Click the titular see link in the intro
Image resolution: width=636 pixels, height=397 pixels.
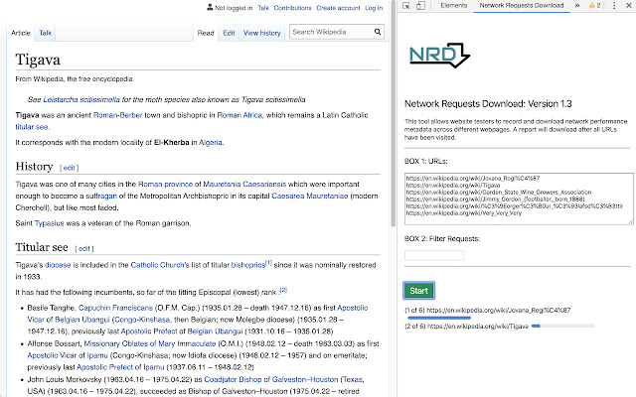pyautogui.click(x=32, y=127)
